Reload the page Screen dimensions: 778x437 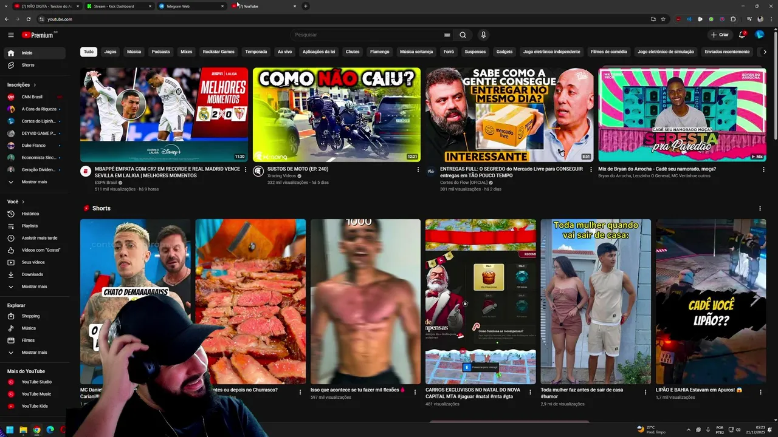tap(29, 19)
